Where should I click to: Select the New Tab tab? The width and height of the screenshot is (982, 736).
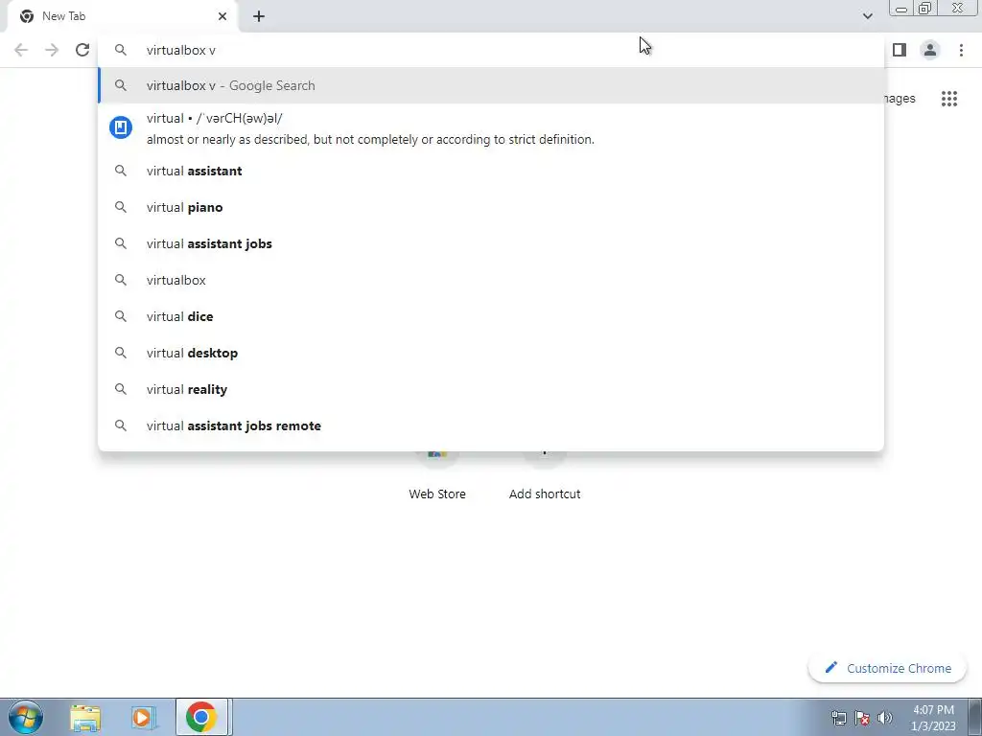pos(122,16)
